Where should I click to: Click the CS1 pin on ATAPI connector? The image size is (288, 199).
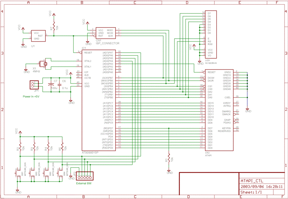[x=210, y=86]
